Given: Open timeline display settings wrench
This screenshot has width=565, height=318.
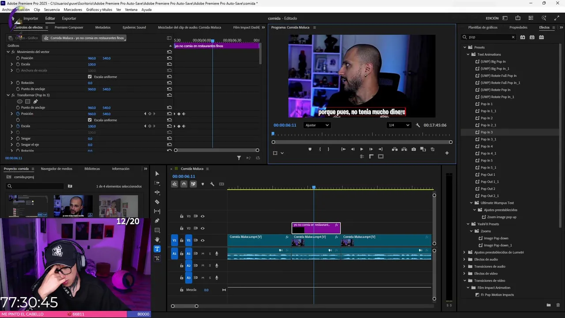Looking at the screenshot, I should coord(212,184).
